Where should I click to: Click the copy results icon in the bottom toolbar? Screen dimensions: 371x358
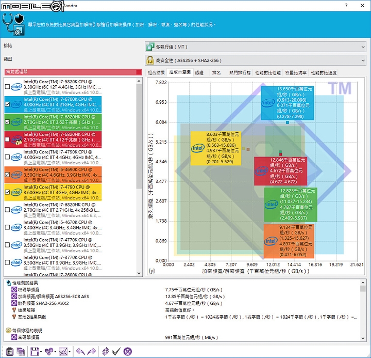pos(21,351)
